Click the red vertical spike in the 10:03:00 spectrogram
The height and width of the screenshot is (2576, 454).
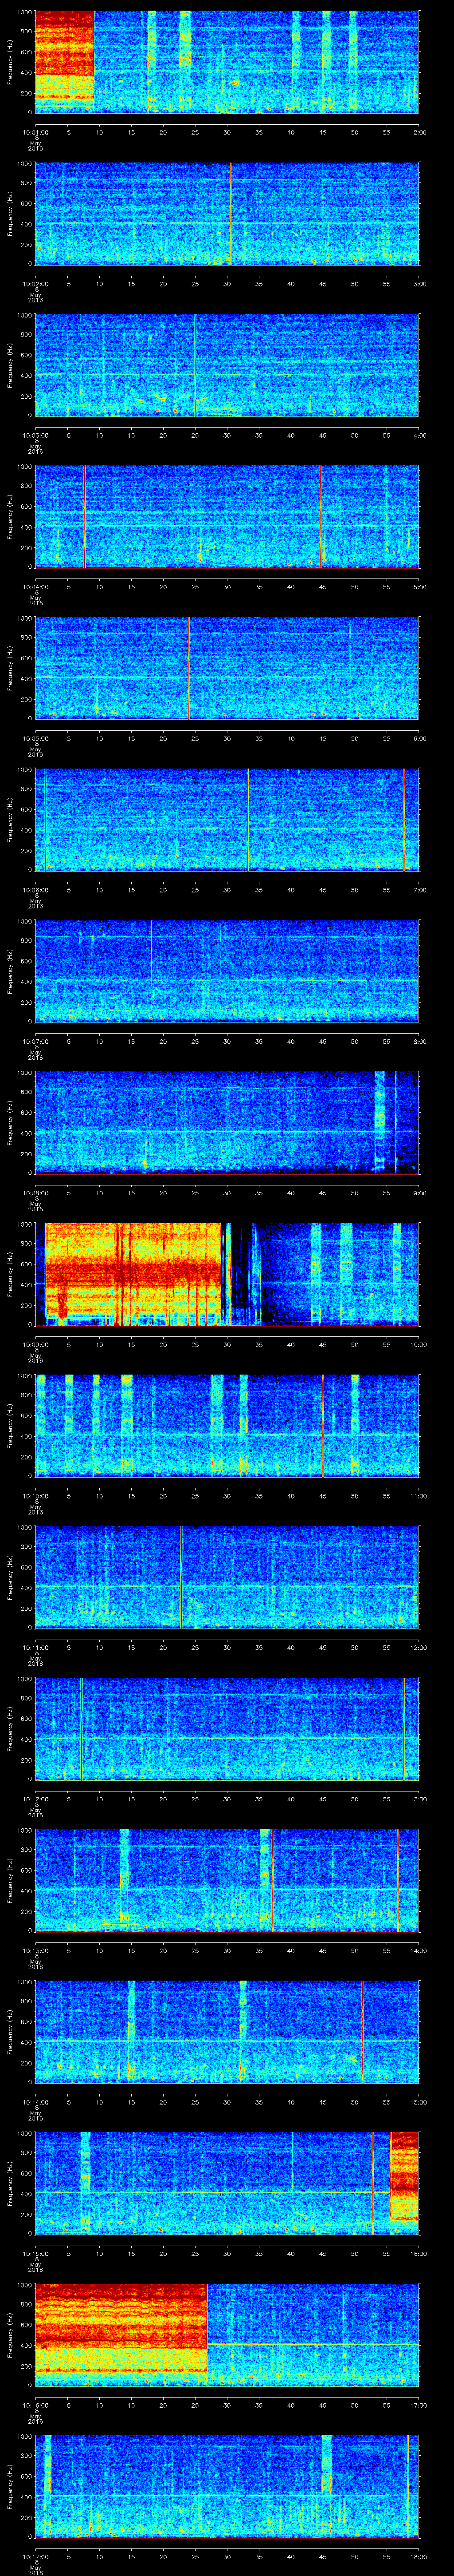point(196,365)
